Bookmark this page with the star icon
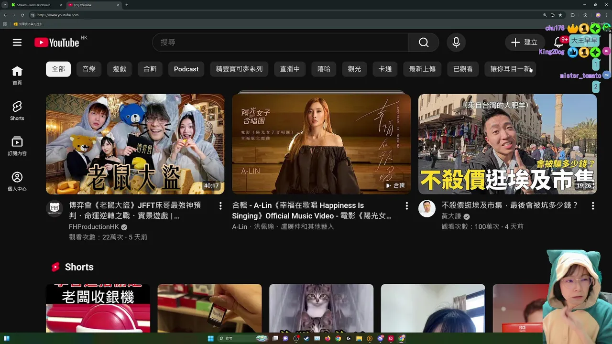 (560, 15)
